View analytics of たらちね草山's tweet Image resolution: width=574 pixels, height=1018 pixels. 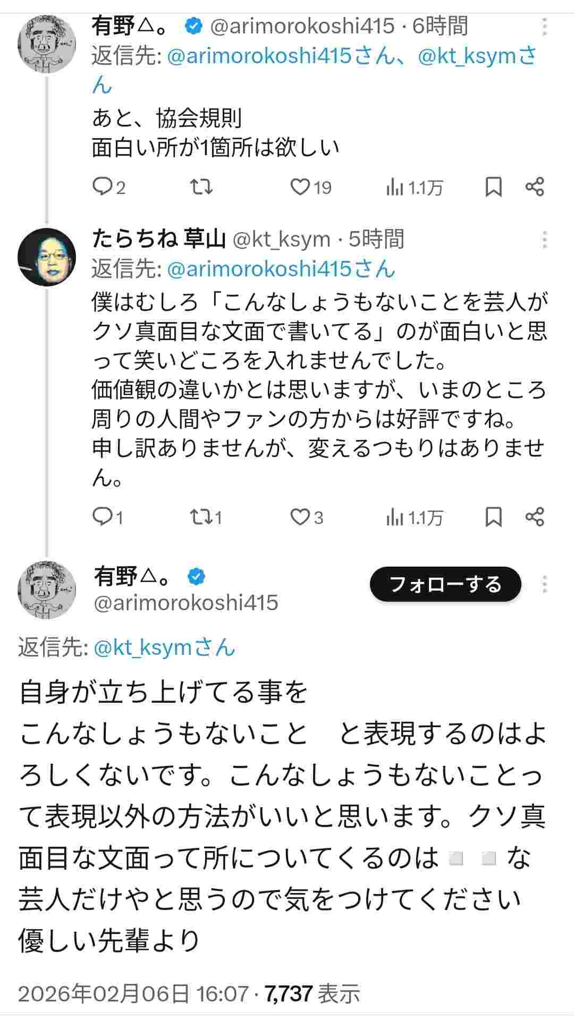point(394,517)
